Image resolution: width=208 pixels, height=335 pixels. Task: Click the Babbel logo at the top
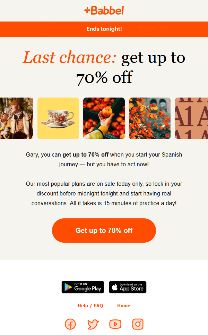click(104, 10)
